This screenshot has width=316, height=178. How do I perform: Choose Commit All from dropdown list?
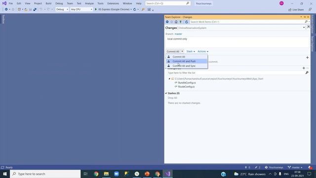187,57
